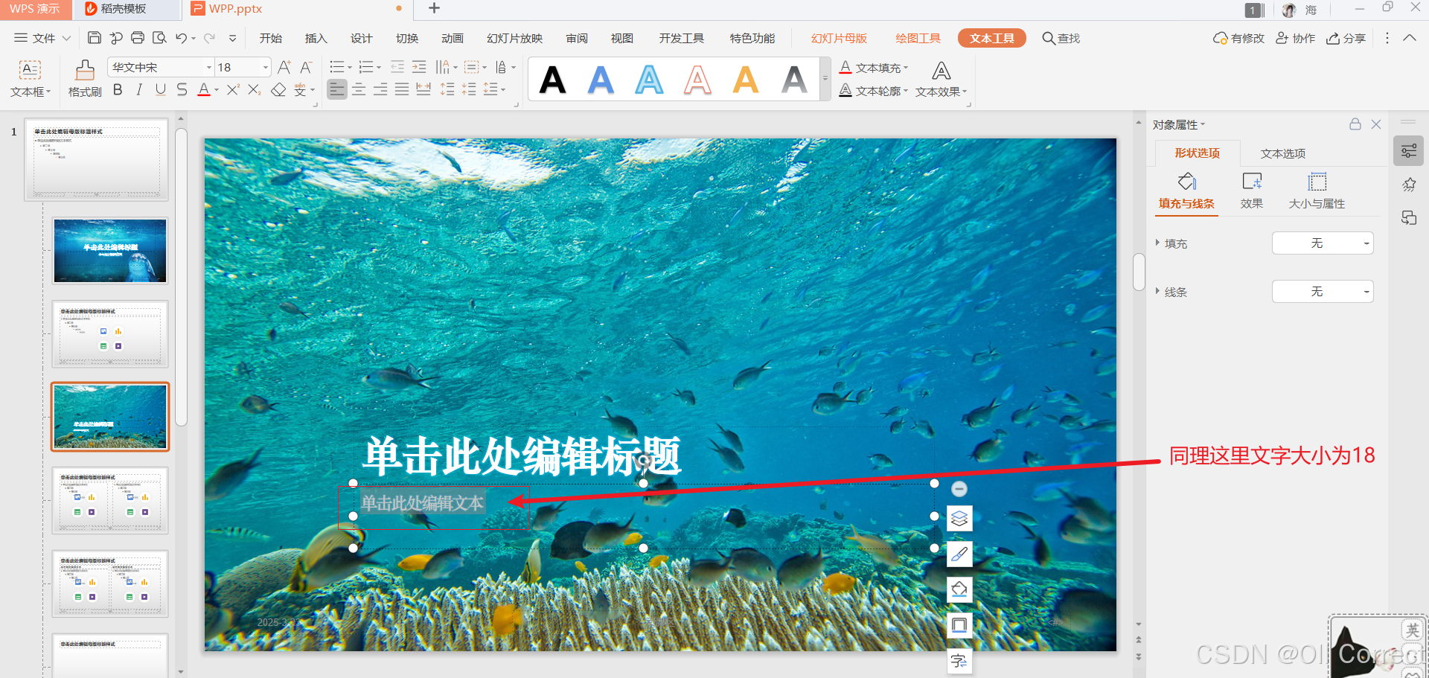Select the 效果 effects section
The image size is (1429, 678).
[x=1252, y=191]
